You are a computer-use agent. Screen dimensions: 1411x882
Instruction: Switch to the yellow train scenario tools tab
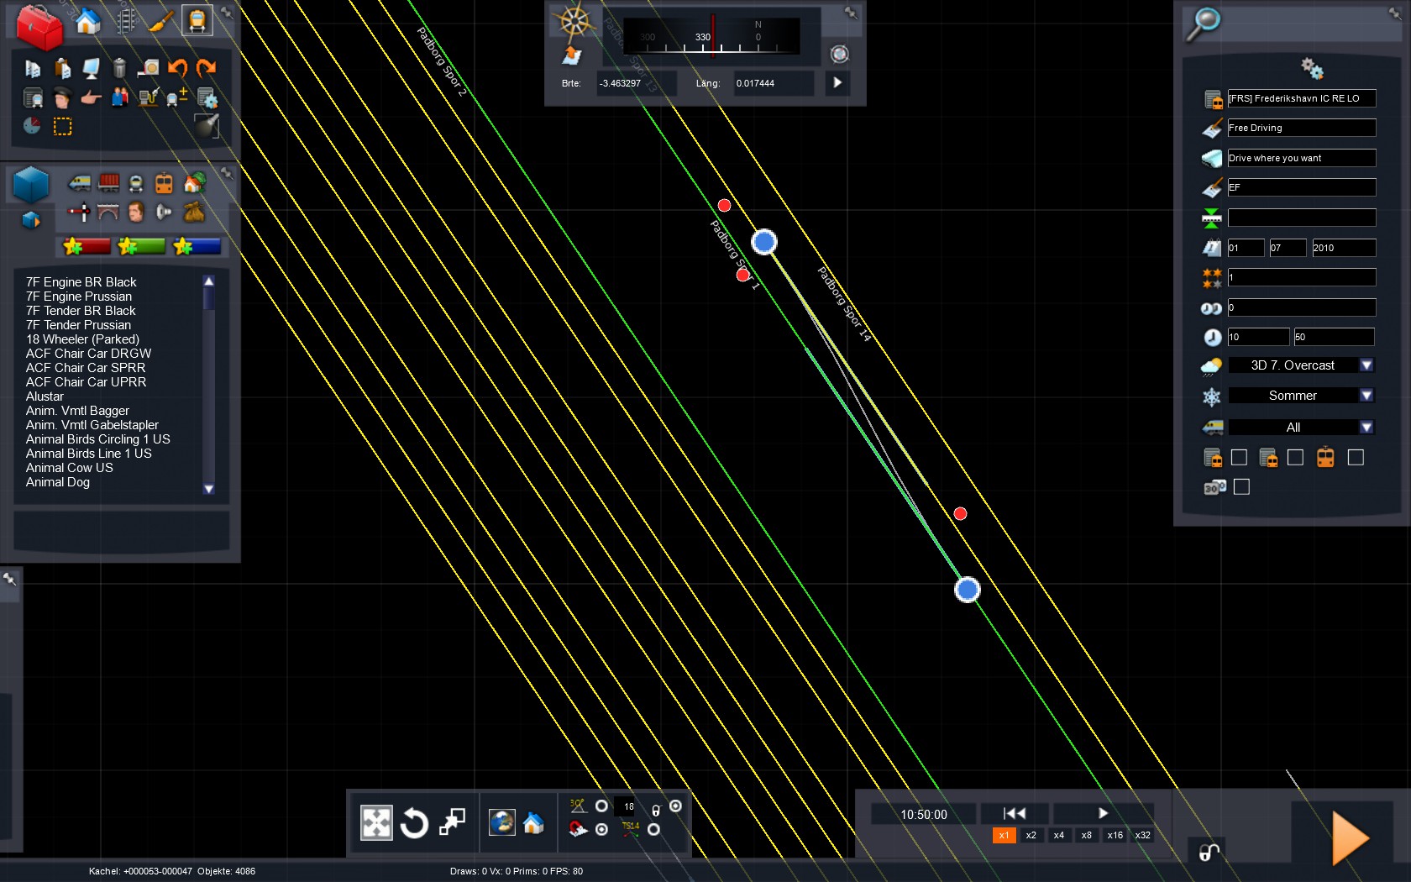tap(197, 20)
